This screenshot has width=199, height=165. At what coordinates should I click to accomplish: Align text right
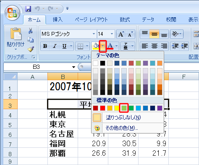[164, 46]
